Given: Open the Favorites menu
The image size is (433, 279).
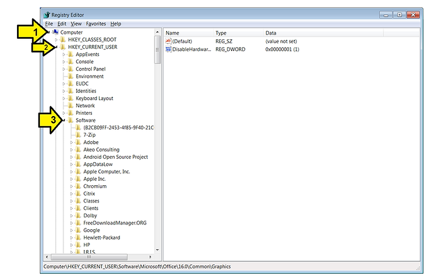Looking at the screenshot, I should (96, 24).
